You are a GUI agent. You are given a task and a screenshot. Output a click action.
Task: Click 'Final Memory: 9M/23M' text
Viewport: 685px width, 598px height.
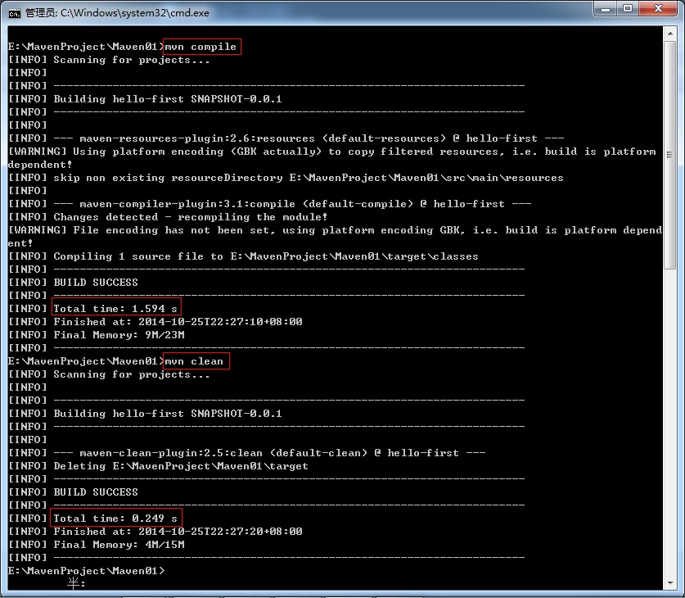[x=119, y=335]
